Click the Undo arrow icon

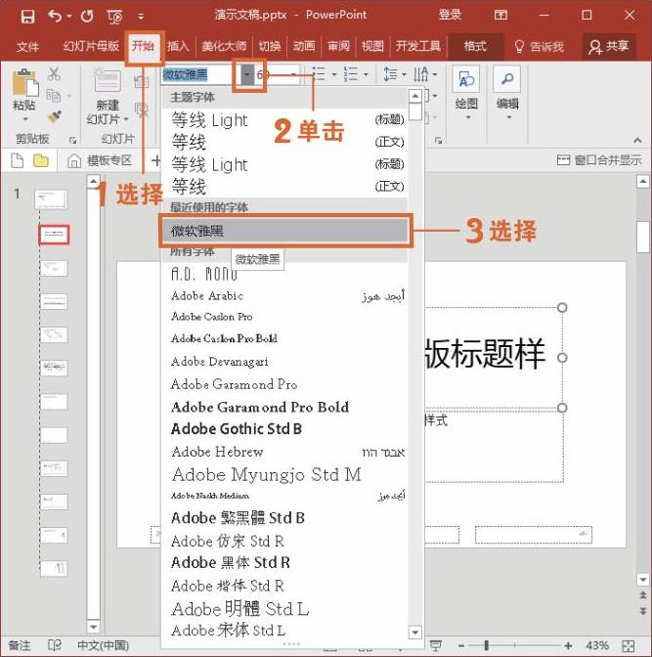[x=55, y=17]
